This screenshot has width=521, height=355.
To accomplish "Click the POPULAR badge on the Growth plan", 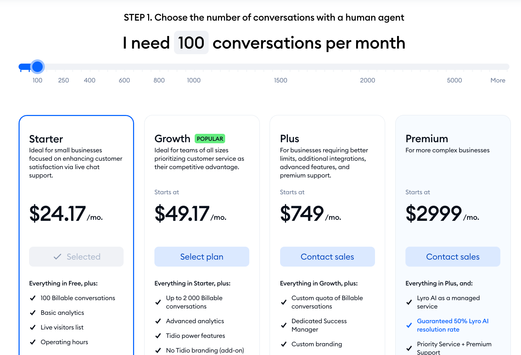I will [x=210, y=139].
